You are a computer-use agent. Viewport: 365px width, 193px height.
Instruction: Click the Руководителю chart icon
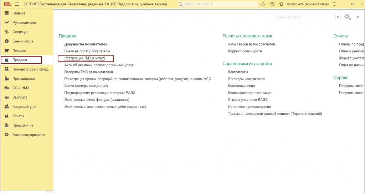(x=7, y=22)
